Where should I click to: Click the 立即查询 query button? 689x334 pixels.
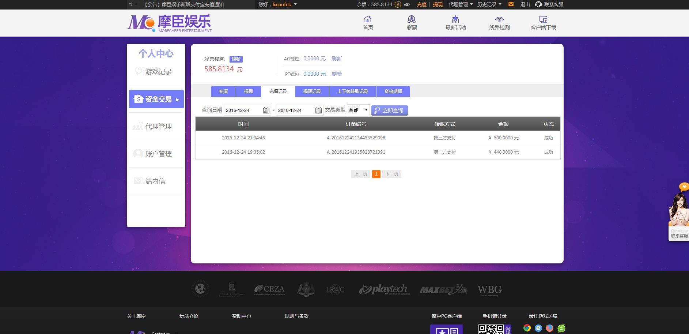click(x=389, y=110)
